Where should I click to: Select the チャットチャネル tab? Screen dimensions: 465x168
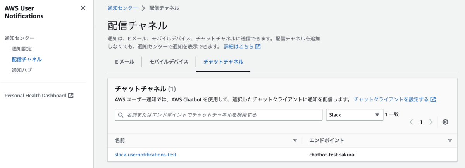(x=223, y=62)
